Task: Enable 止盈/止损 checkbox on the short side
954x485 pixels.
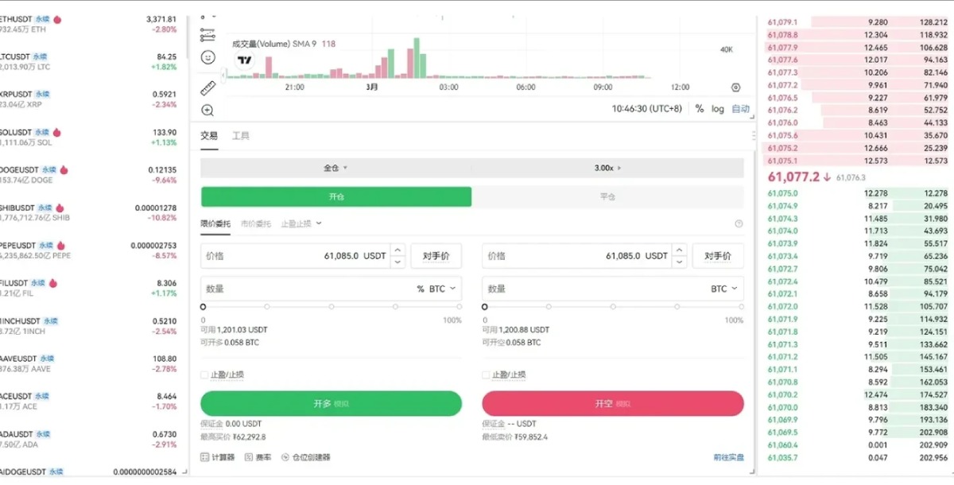Action: click(485, 374)
